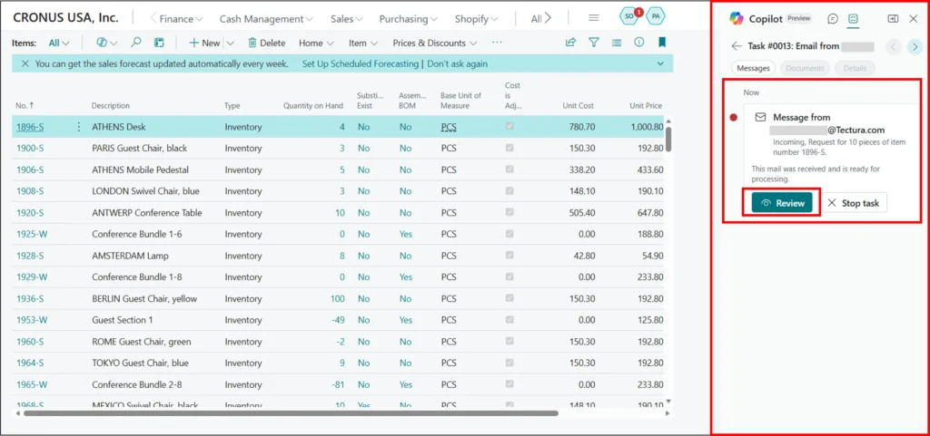The image size is (930, 436).
Task: Collapse the forecast notification bar chevron
Action: [x=660, y=64]
